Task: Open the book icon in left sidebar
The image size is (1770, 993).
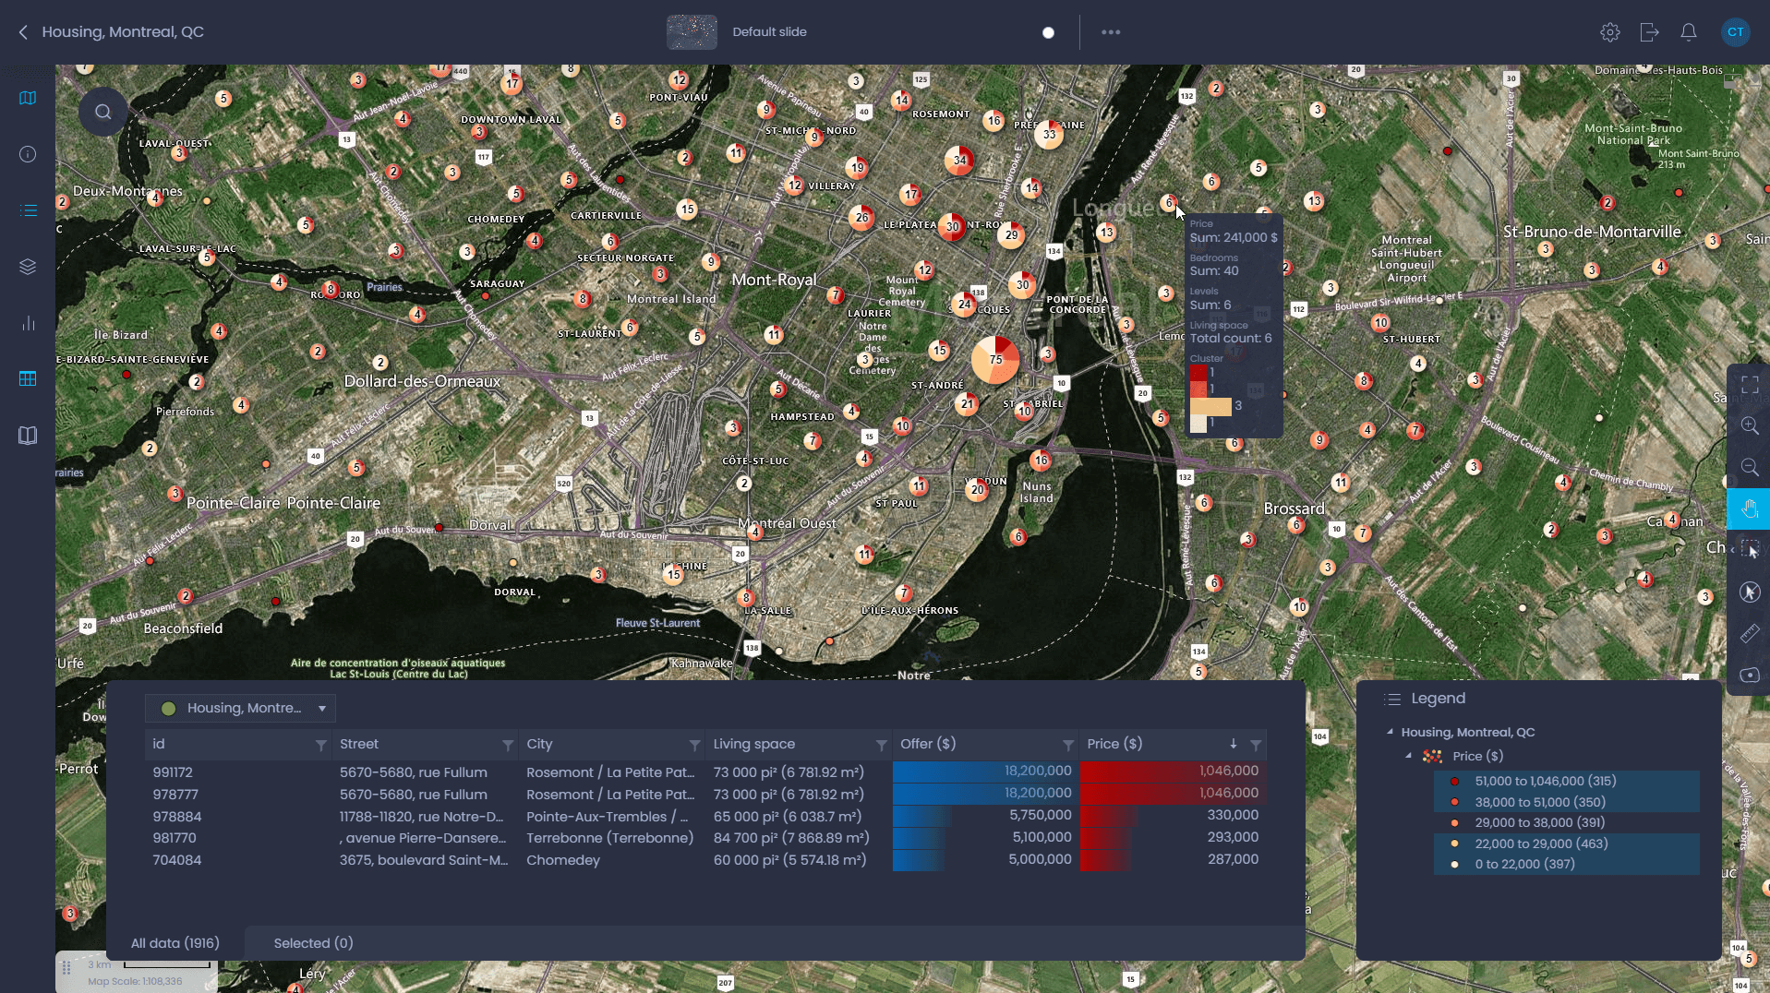Action: [x=28, y=436]
